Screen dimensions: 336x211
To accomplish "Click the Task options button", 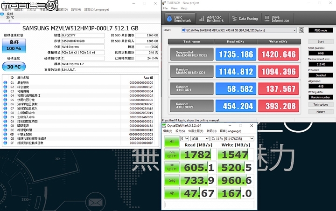I will pyautogui.click(x=321, y=104).
